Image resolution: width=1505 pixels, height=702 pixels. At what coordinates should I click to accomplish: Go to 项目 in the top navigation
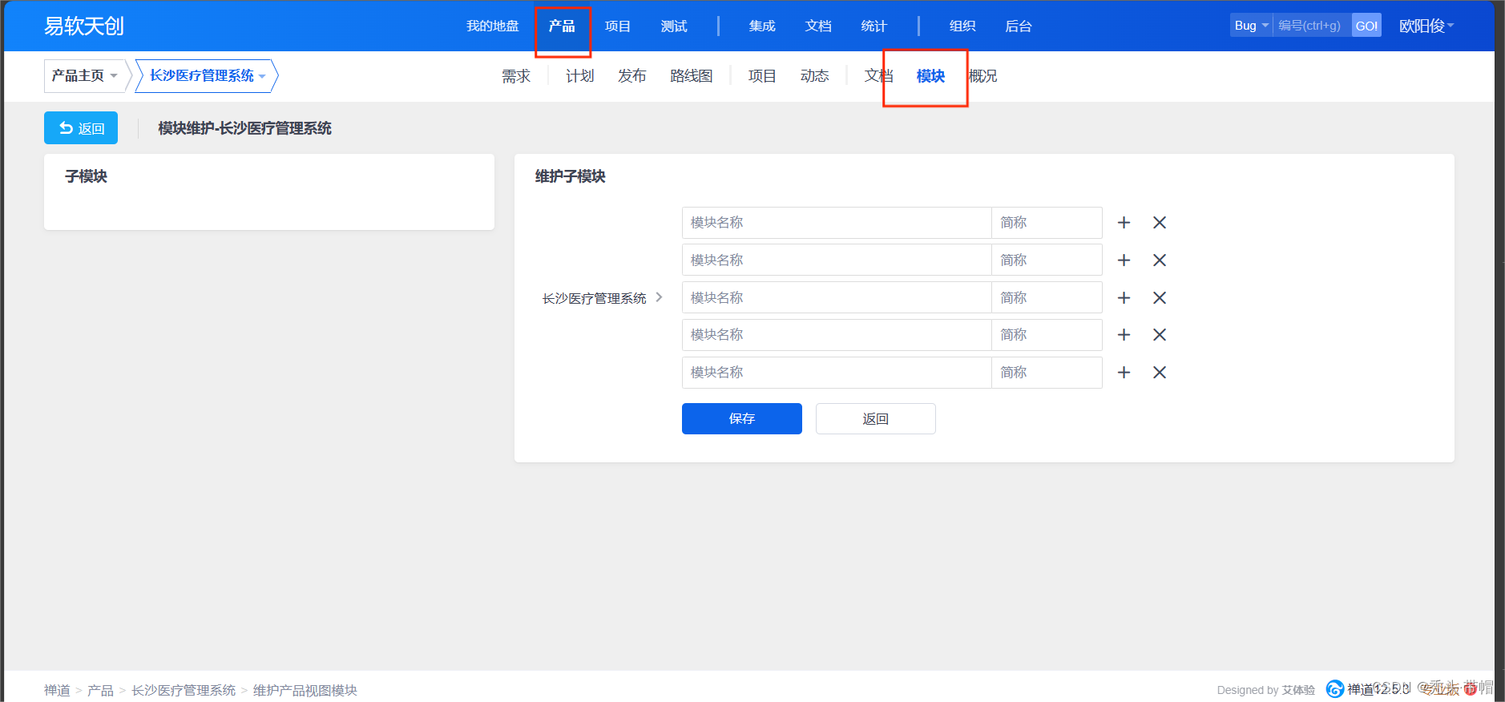coord(618,26)
